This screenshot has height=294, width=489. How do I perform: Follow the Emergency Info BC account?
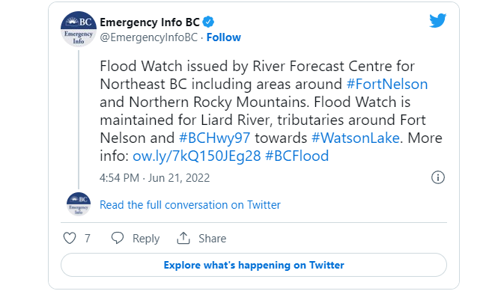pos(224,37)
